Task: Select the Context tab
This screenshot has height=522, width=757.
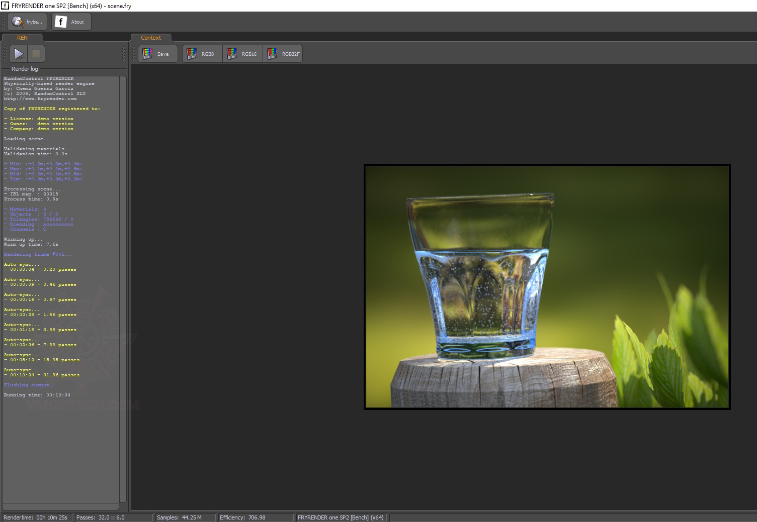Action: 151,38
